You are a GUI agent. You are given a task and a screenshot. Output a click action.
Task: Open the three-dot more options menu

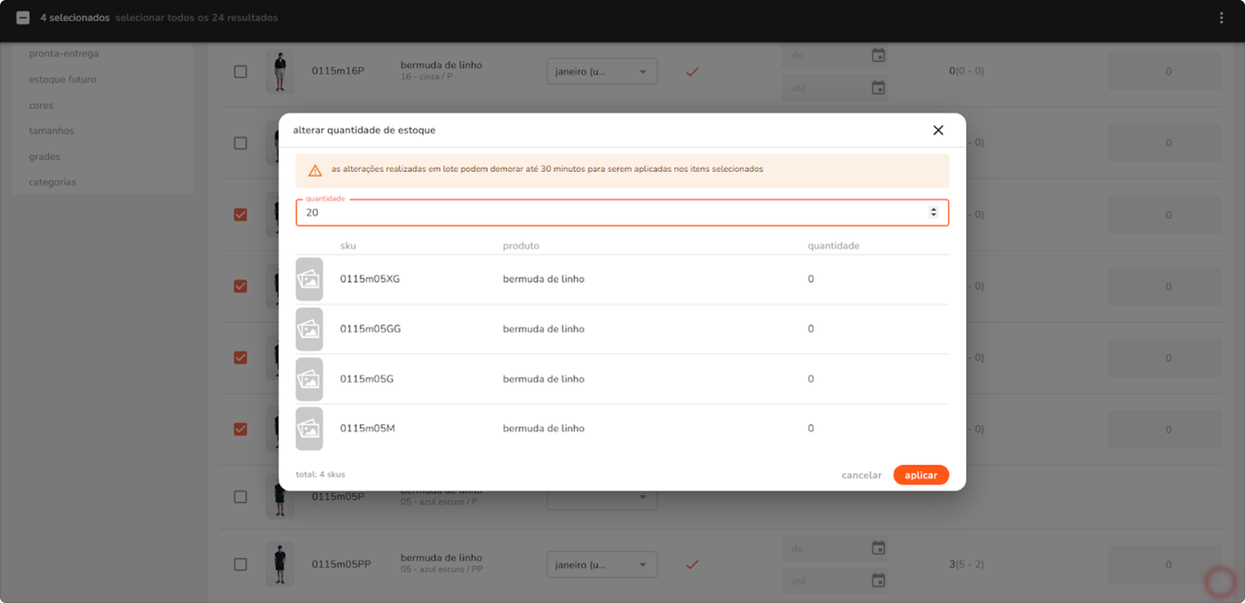1221,18
